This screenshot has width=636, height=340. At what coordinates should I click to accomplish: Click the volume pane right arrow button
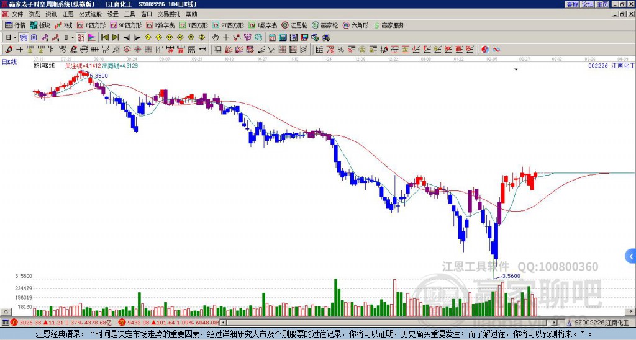[630, 312]
